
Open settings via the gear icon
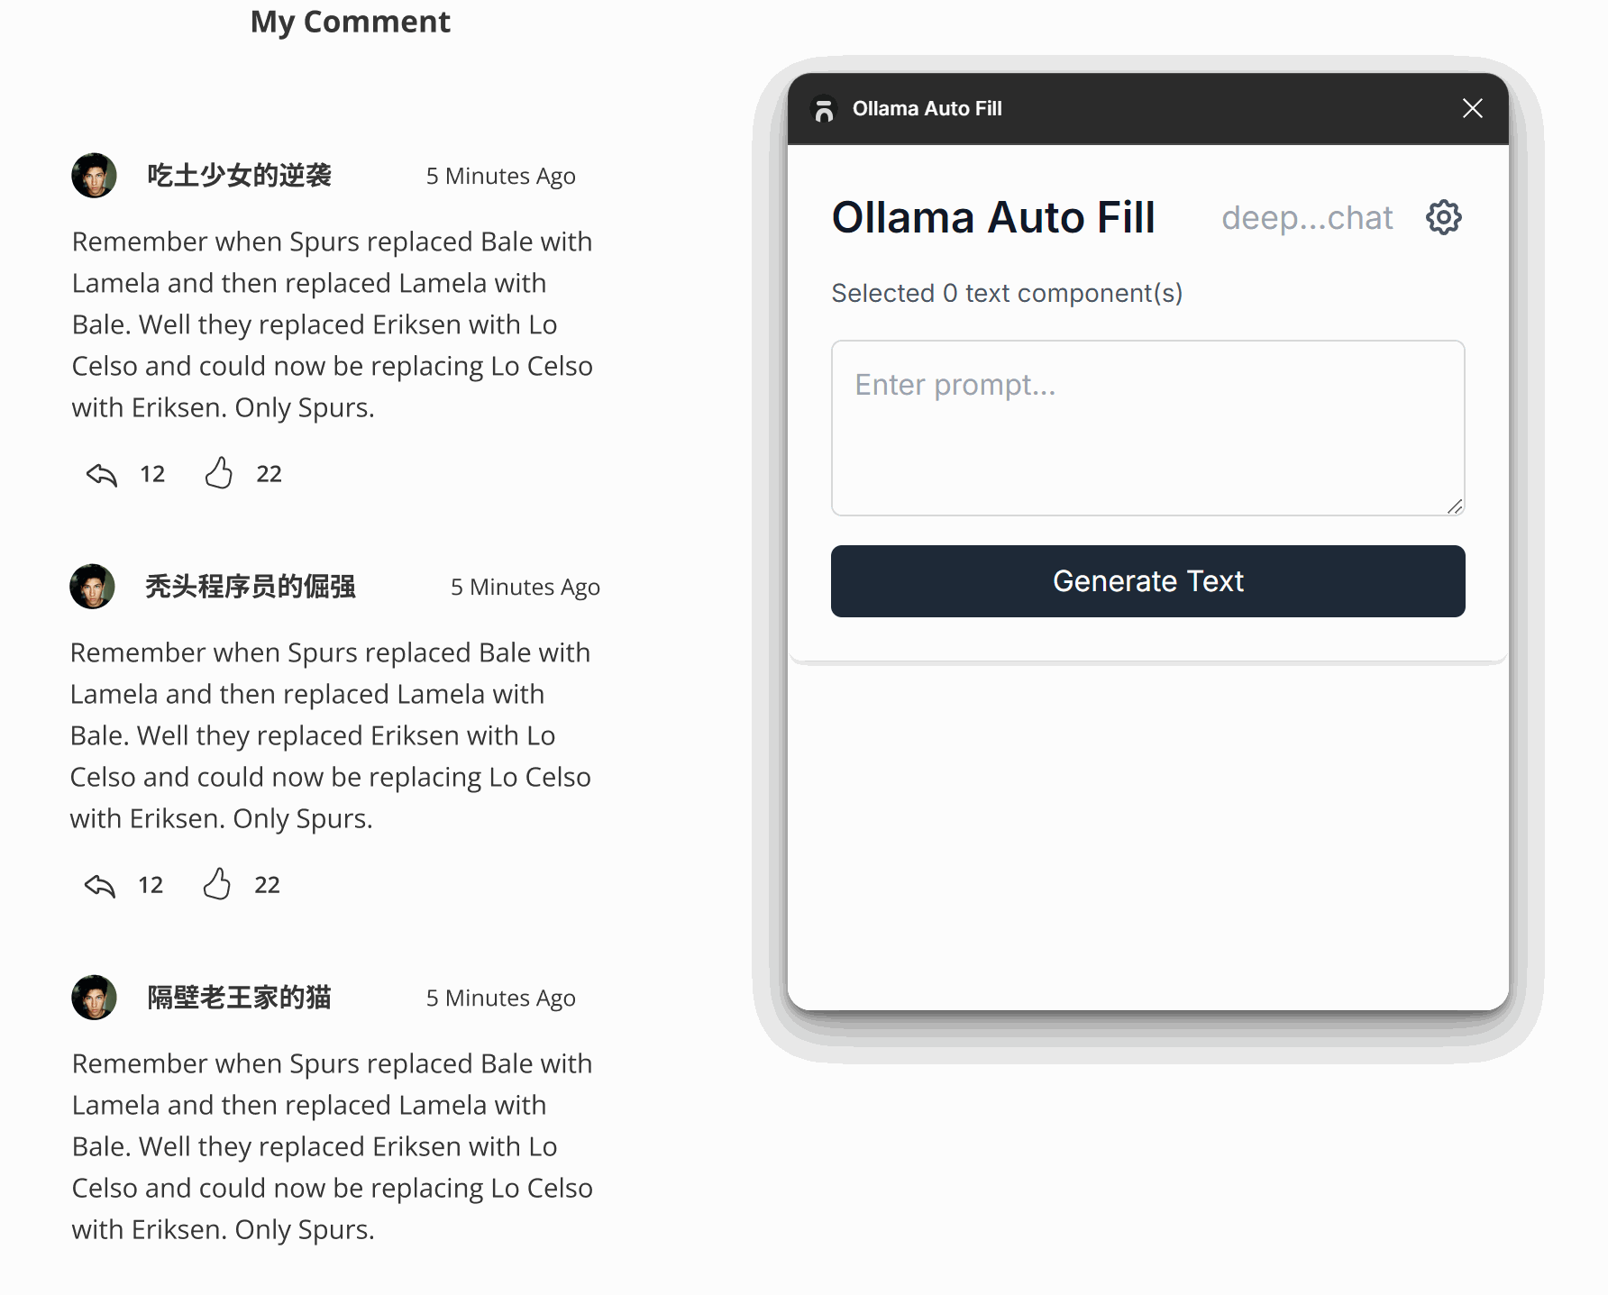tap(1443, 217)
